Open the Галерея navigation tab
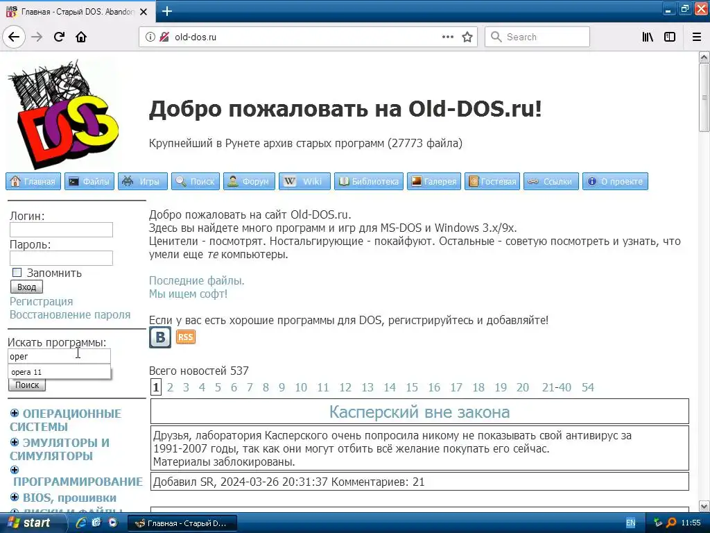The image size is (710, 533). tap(434, 181)
